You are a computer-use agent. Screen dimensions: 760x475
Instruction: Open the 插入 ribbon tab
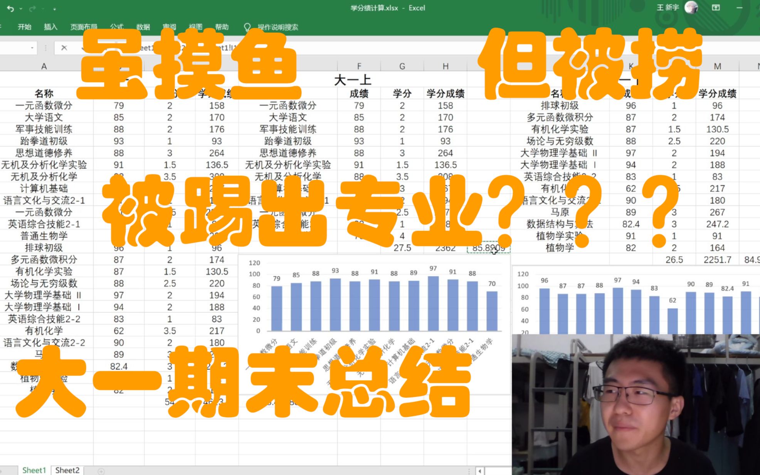(x=50, y=27)
